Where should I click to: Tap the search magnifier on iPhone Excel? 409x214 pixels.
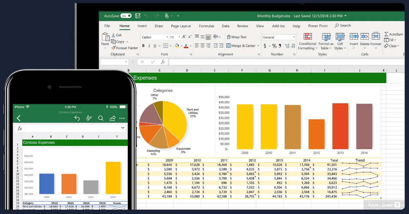click(101, 118)
